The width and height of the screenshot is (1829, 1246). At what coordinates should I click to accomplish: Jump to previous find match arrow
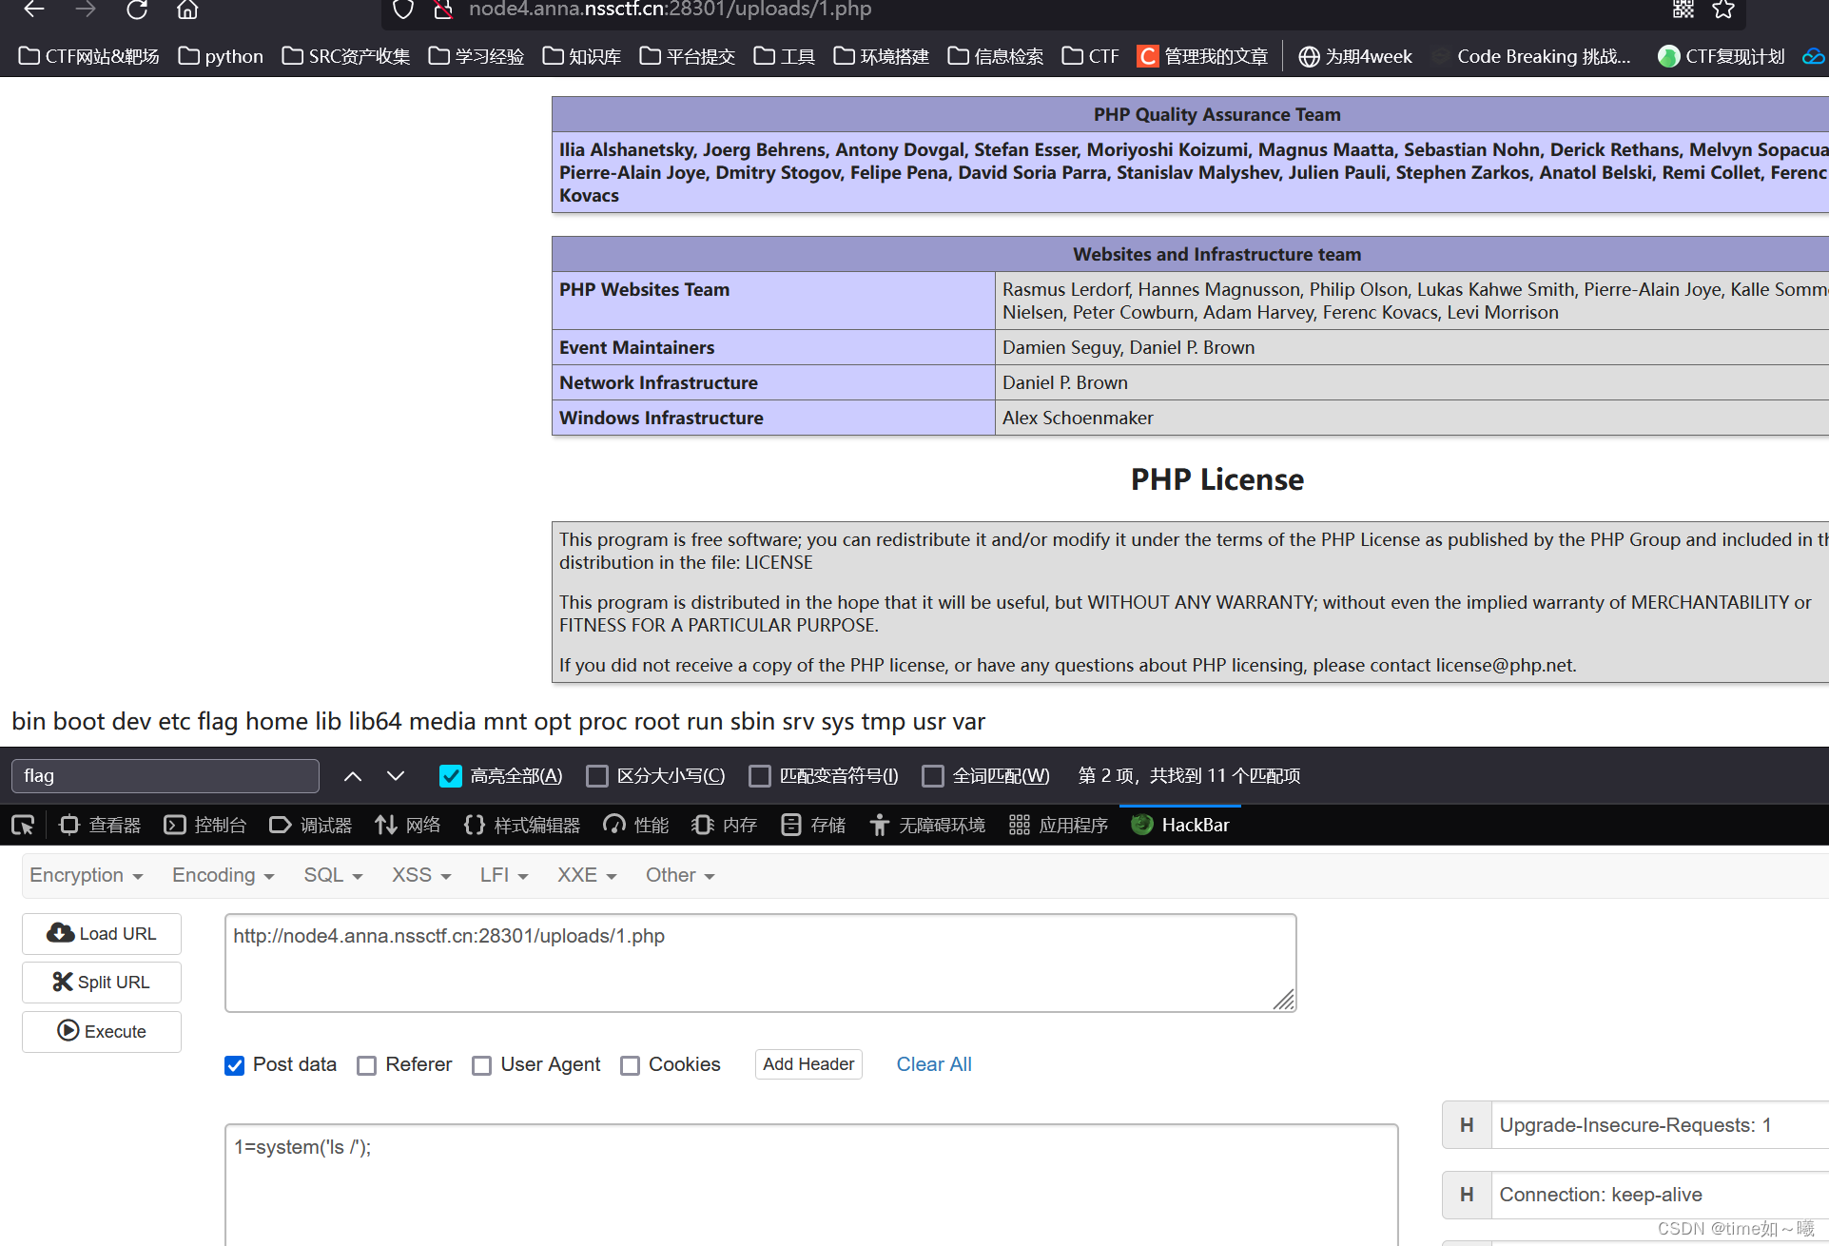[353, 776]
